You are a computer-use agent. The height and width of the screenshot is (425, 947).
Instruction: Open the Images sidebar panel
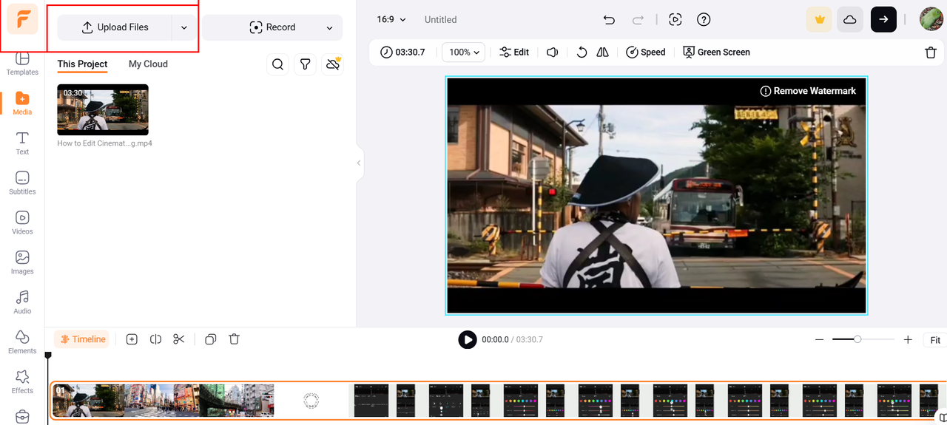pos(22,263)
